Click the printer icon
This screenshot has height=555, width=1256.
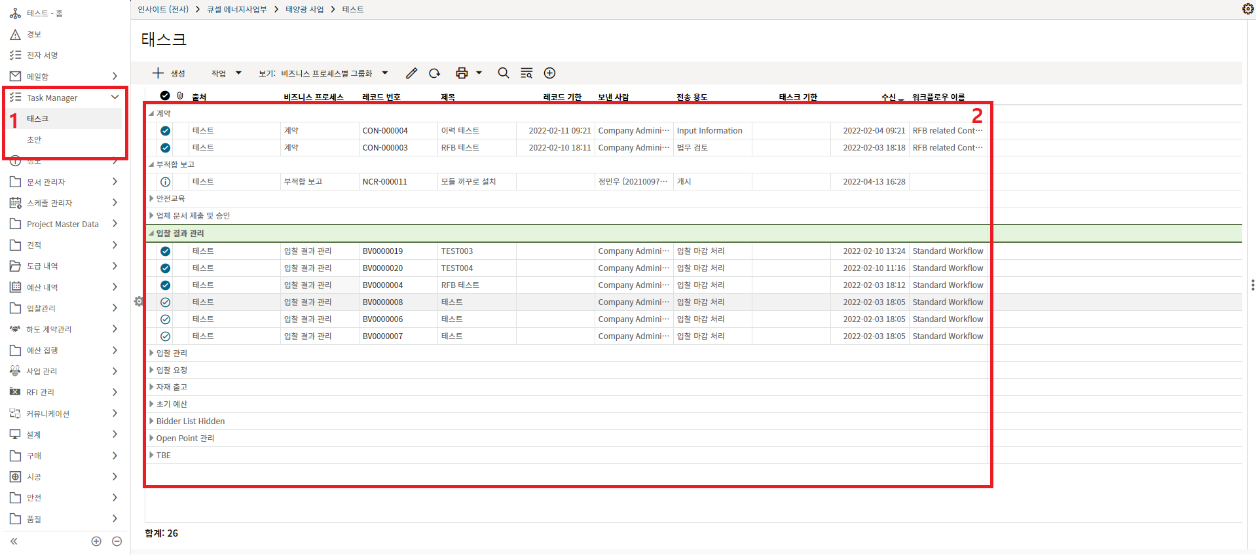point(462,73)
